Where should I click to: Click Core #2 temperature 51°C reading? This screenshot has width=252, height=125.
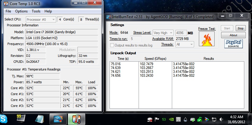pos(42,100)
